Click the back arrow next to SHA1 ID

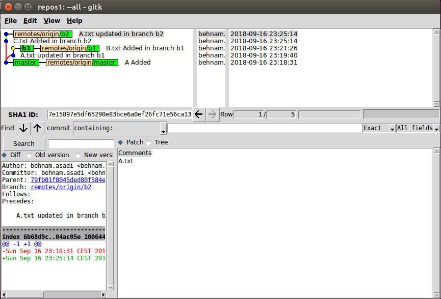tap(199, 114)
